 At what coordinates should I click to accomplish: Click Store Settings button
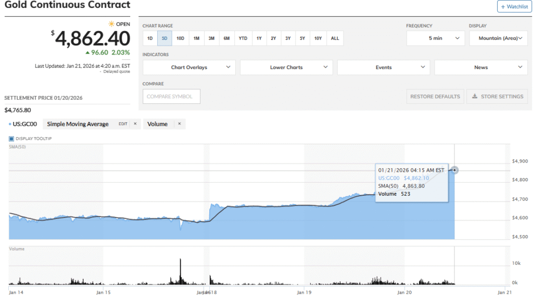(497, 97)
